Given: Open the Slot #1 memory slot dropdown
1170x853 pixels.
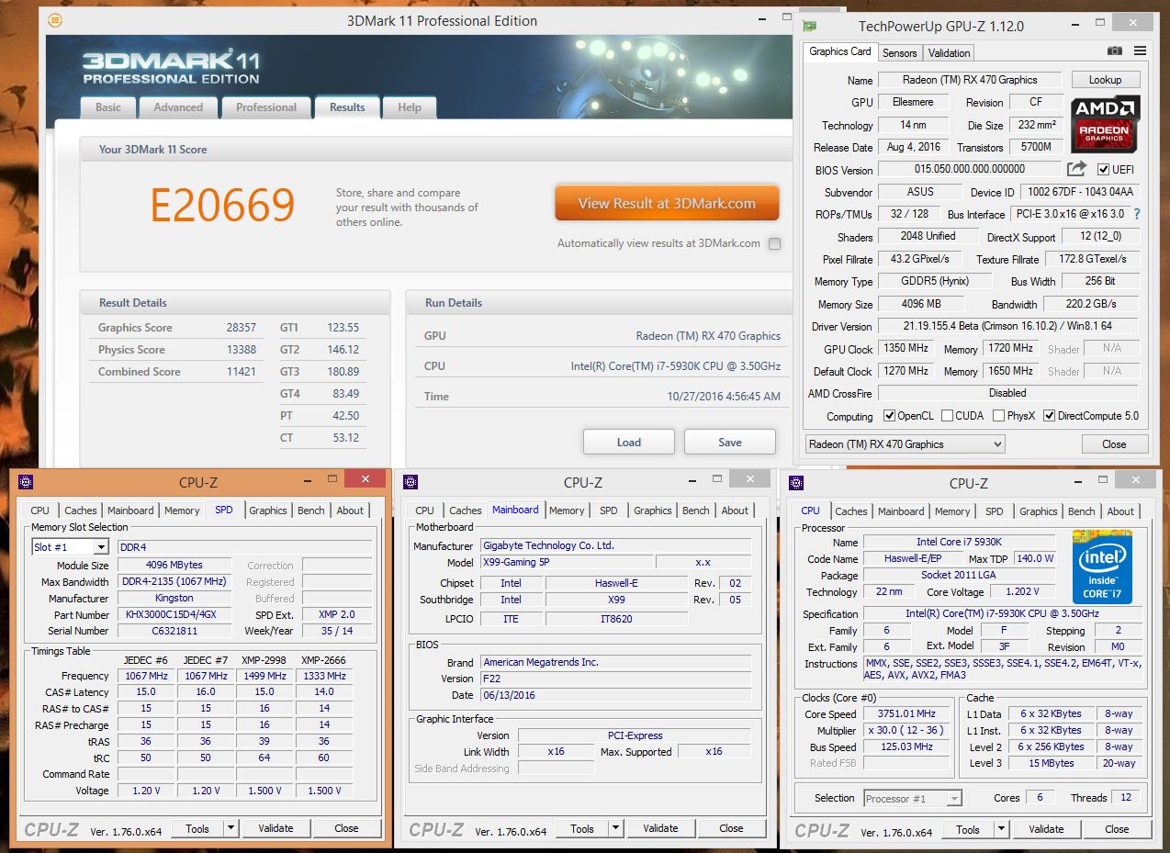Looking at the screenshot, I should pos(70,547).
